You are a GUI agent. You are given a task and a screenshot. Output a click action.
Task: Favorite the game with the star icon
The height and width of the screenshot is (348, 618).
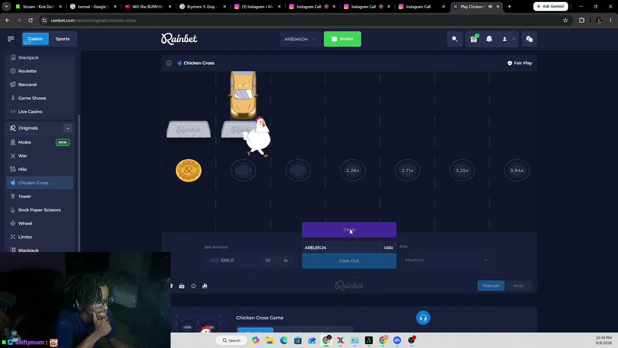[x=193, y=286]
